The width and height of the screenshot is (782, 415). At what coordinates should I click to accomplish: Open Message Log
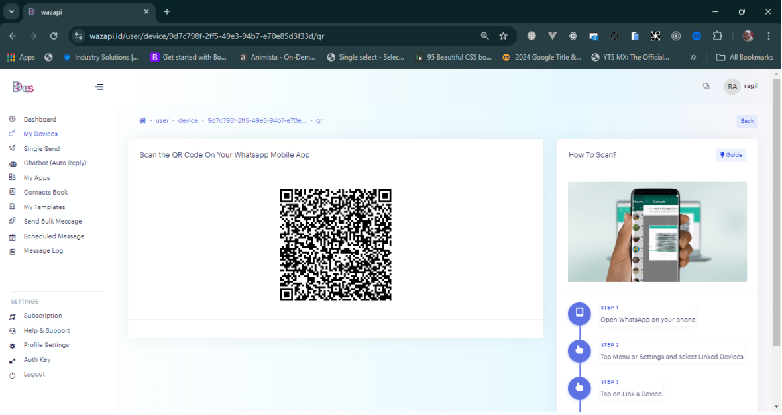point(43,251)
